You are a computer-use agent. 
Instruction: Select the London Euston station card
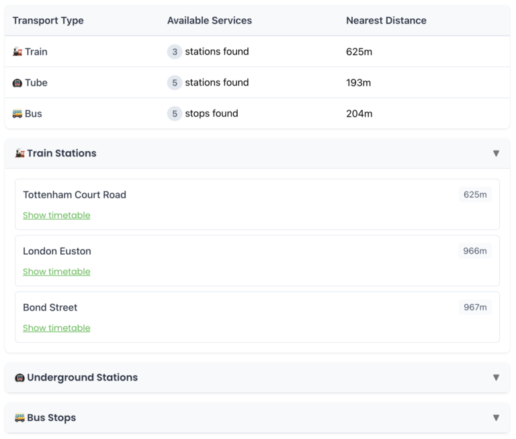click(x=257, y=261)
